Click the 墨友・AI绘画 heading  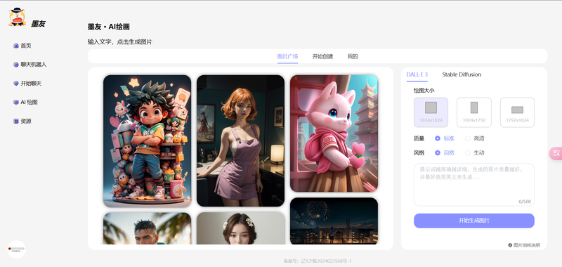pyautogui.click(x=109, y=27)
